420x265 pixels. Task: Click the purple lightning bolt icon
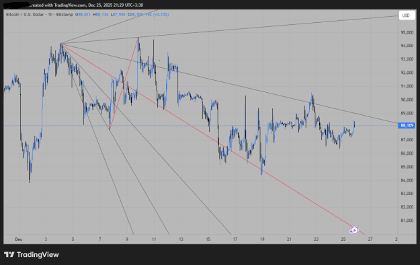coord(354,230)
